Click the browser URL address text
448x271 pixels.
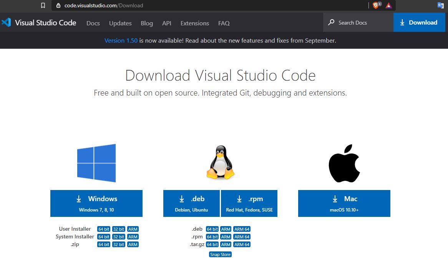(x=104, y=5)
